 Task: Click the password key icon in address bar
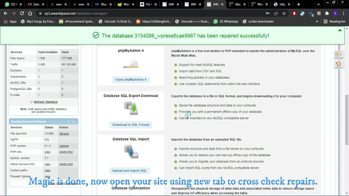coord(268,13)
